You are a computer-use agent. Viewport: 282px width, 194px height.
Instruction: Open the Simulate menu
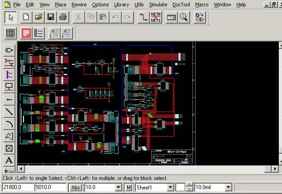158,5
